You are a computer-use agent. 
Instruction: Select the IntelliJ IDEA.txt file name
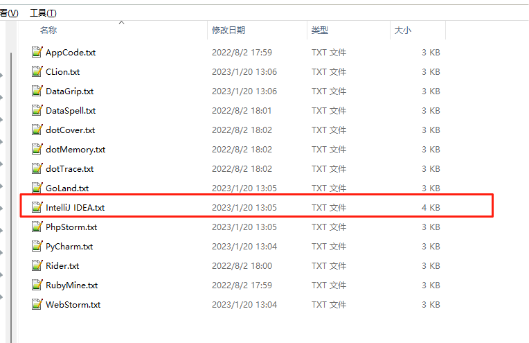pyautogui.click(x=75, y=208)
